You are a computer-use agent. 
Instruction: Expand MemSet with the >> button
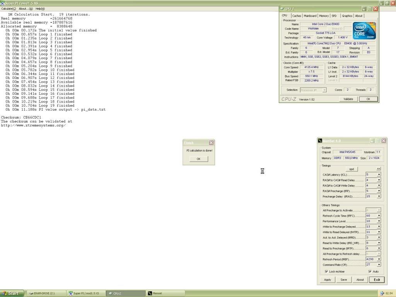[378, 169]
